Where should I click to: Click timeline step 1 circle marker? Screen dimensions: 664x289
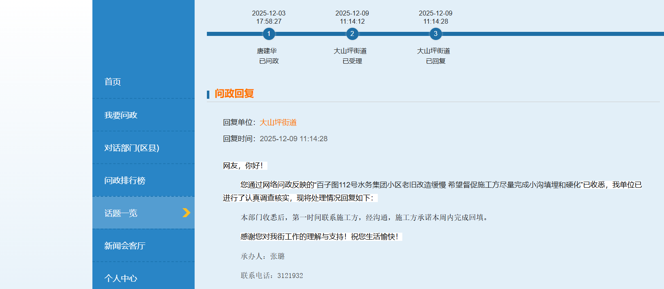tap(269, 34)
